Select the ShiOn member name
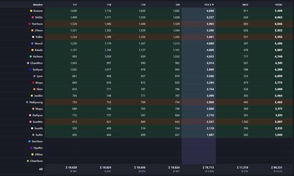 tap(39, 17)
